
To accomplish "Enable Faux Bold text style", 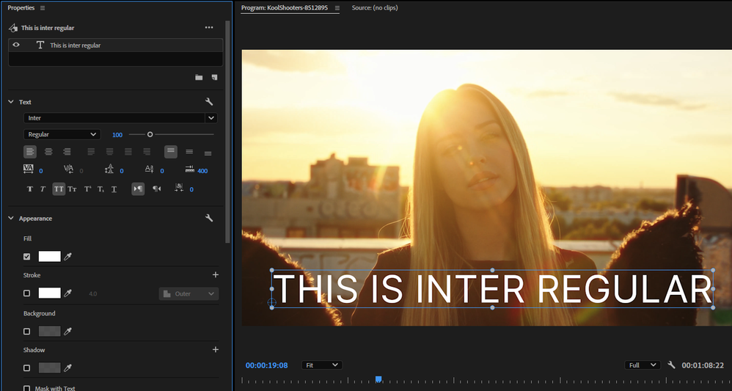I will click(x=30, y=189).
